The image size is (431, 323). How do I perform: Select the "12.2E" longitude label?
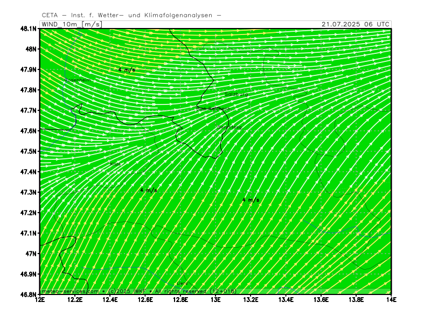[75, 300]
